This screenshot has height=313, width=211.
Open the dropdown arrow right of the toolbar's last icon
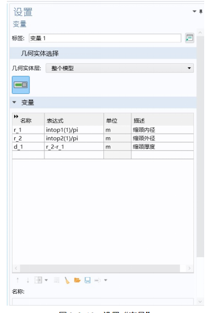click(106, 280)
